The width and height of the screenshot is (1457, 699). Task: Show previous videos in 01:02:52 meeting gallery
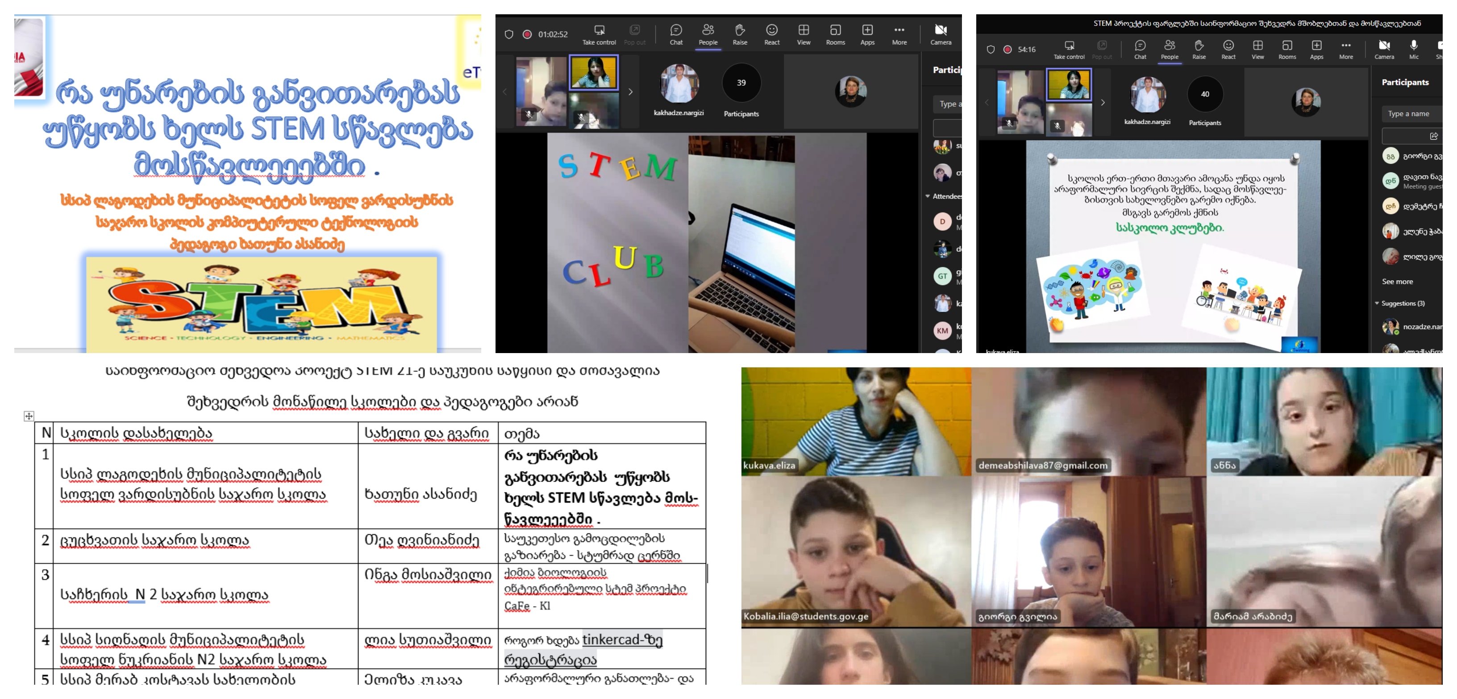click(x=504, y=92)
